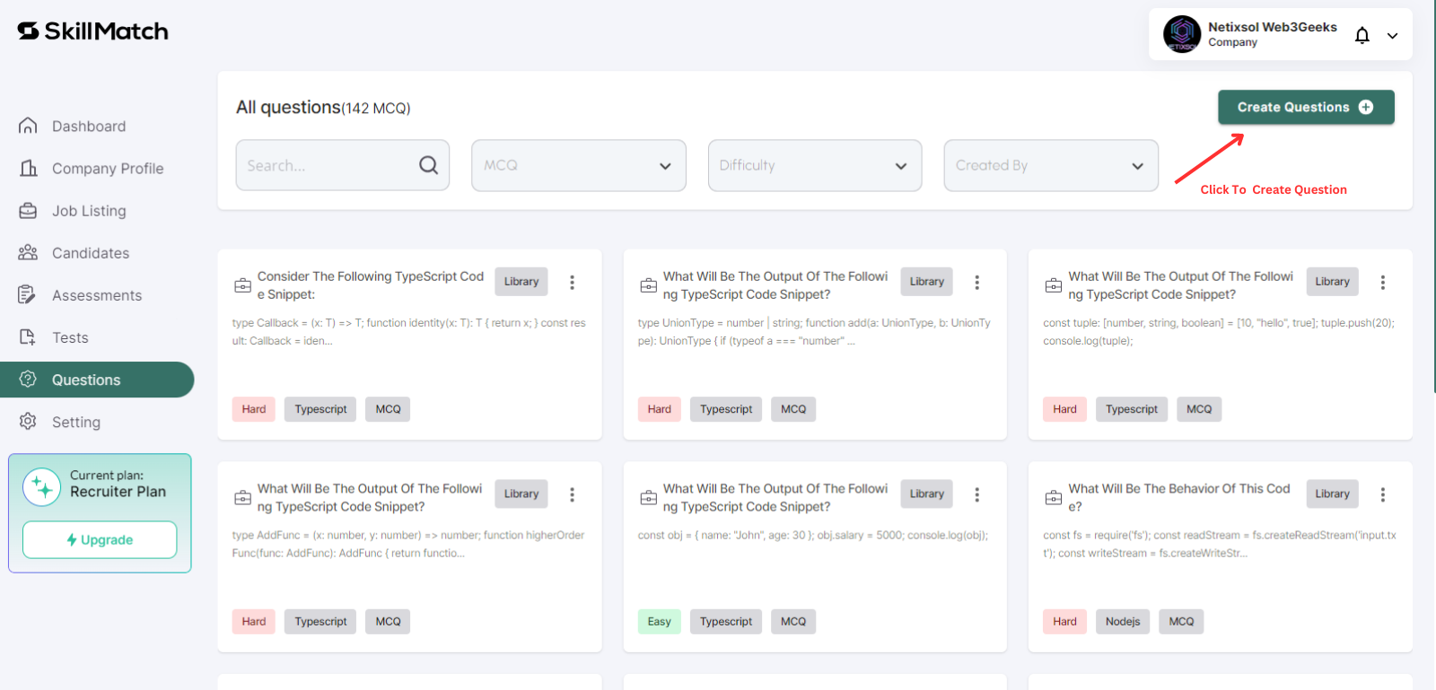Click the search magnifier icon
The height and width of the screenshot is (690, 1436).
[x=429, y=165]
